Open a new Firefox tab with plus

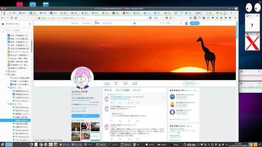231,13
